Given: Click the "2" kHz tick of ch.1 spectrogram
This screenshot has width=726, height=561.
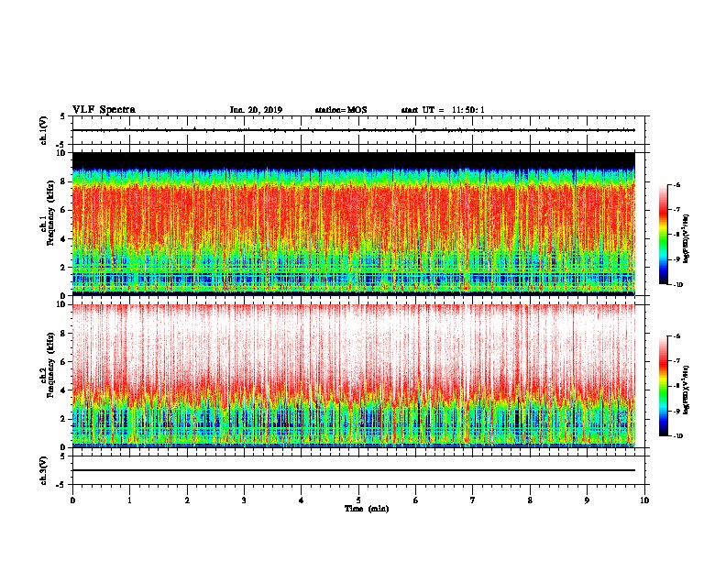Looking at the screenshot, I should tap(64, 267).
